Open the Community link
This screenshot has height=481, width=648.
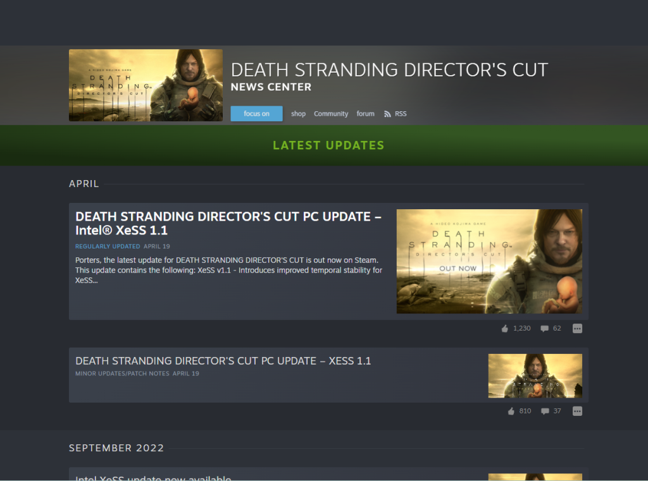[x=331, y=114]
